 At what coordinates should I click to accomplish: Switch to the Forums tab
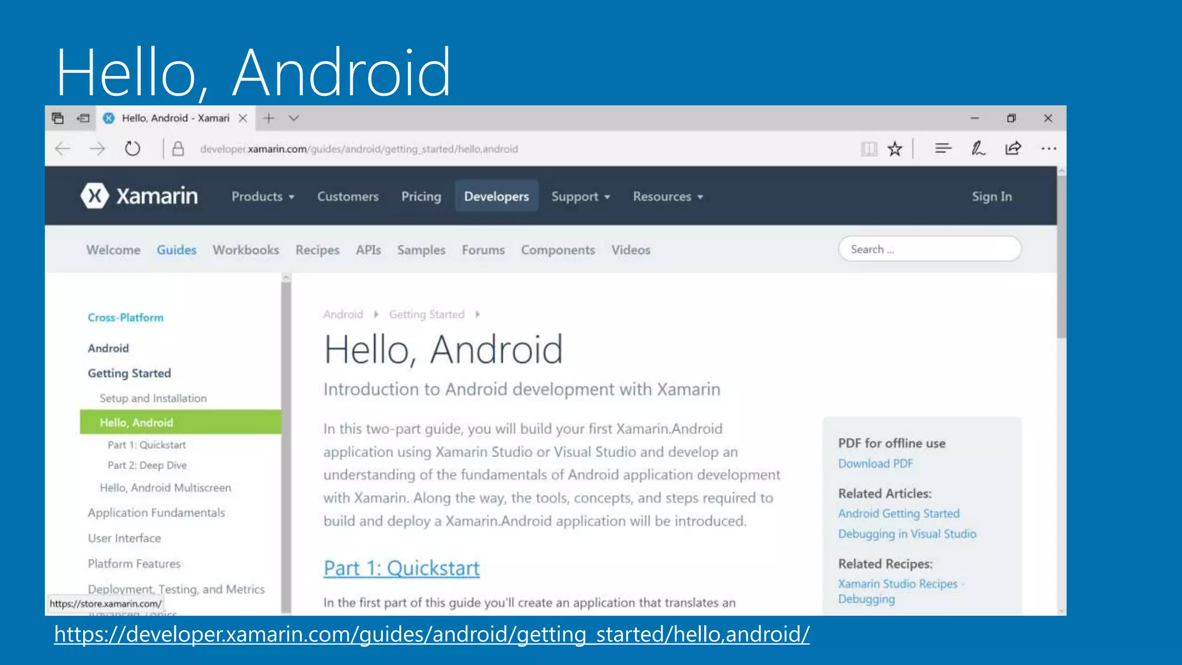pos(483,250)
